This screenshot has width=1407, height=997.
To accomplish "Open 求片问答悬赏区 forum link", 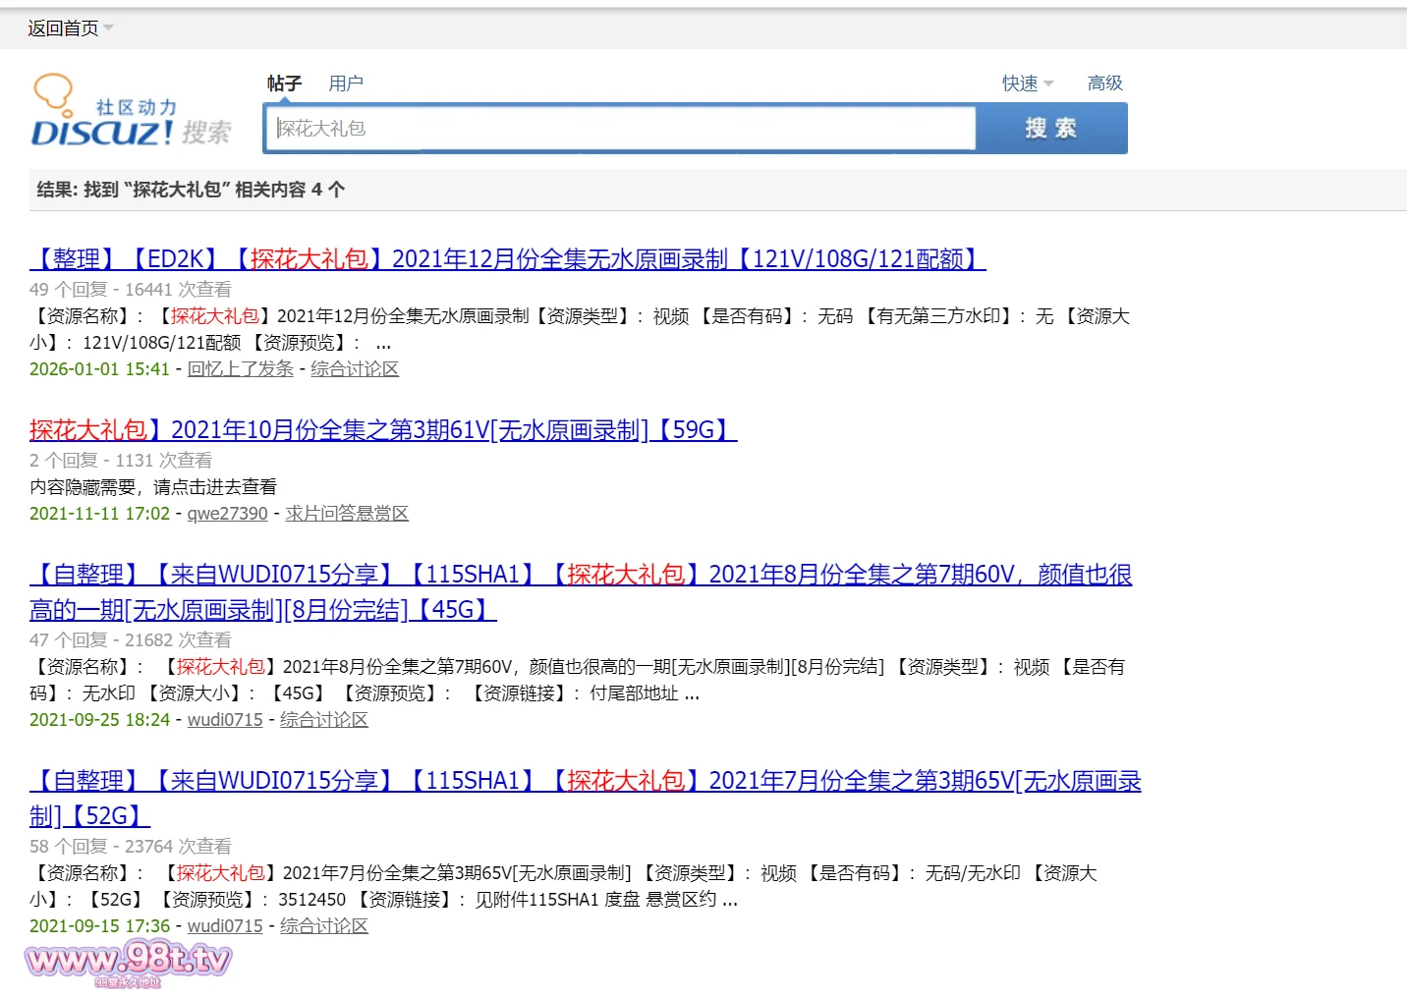I will 346,514.
